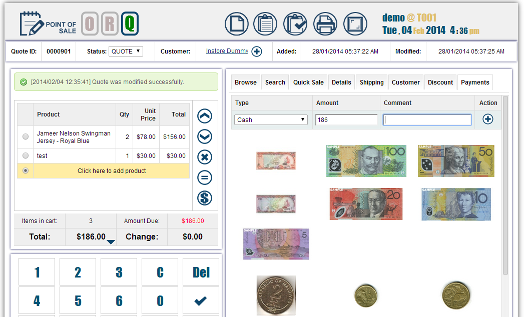Viewport: 524px width, 317px height.
Task: Remove selected cart item with the X icon
Action: (x=204, y=157)
